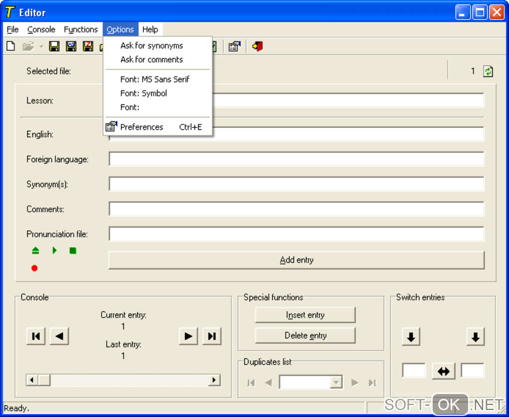This screenshot has height=417, width=509.
Task: Click the Foreign language input field
Action: (296, 159)
